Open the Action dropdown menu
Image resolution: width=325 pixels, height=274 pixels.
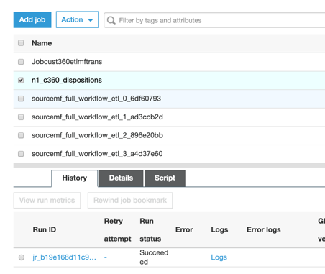click(x=77, y=19)
